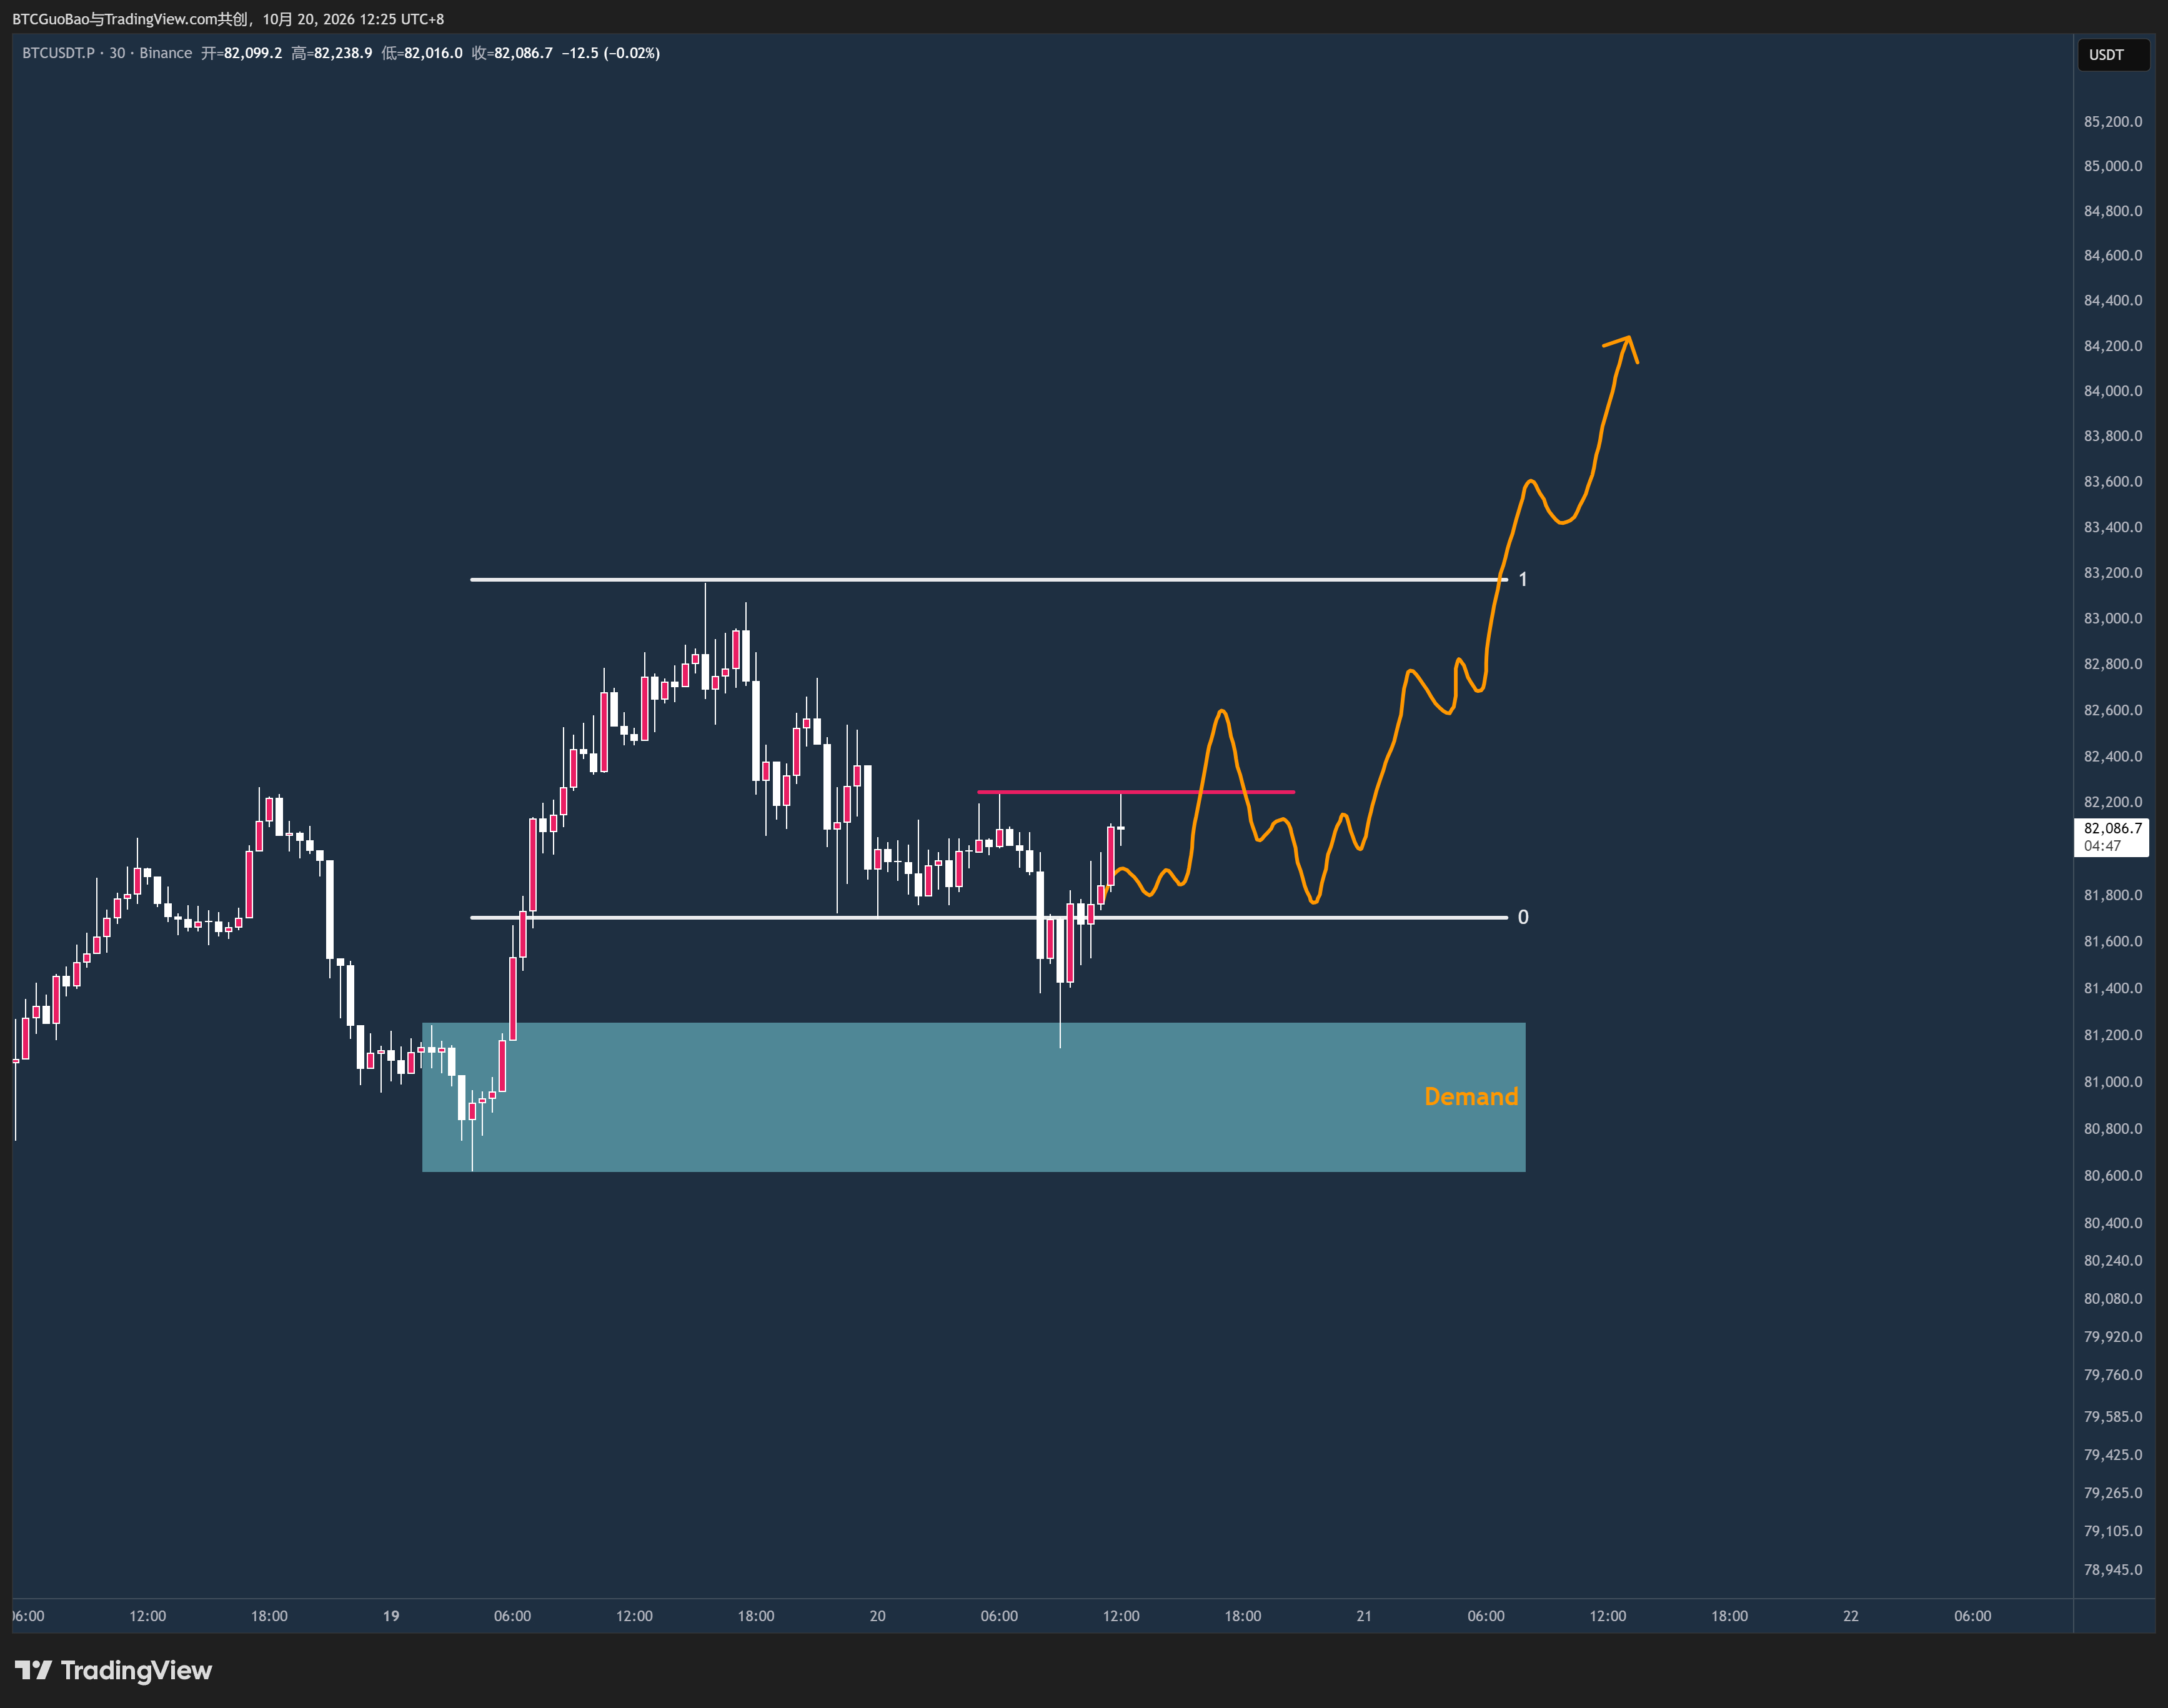Click the range label 0
The width and height of the screenshot is (2168, 1708).
tap(1523, 917)
